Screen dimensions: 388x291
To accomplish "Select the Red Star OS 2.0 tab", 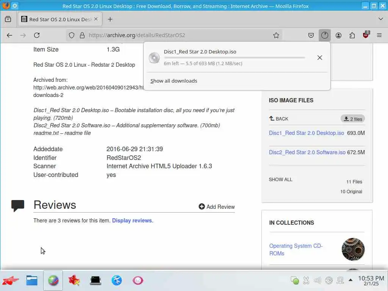I will [60, 19].
